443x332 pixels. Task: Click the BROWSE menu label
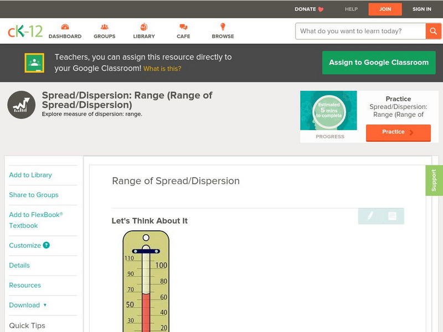pyautogui.click(x=223, y=36)
